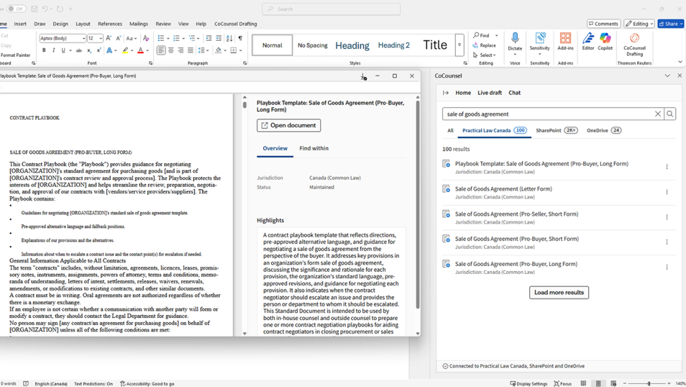Open the Editor tool in the ribbon
The image size is (686, 387).
pos(588,39)
